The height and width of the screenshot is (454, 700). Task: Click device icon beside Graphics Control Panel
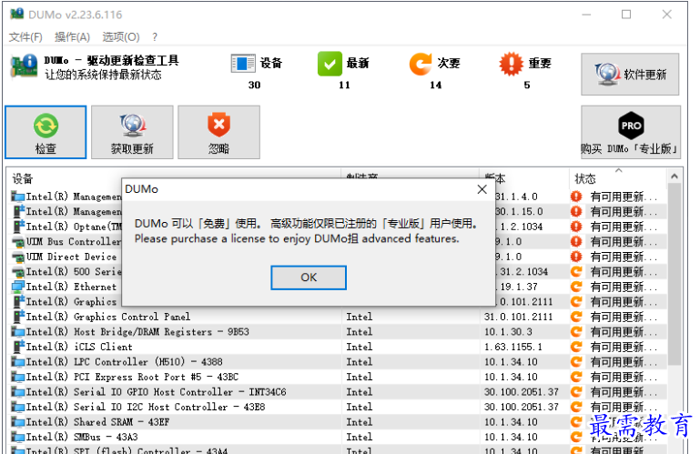coord(18,317)
